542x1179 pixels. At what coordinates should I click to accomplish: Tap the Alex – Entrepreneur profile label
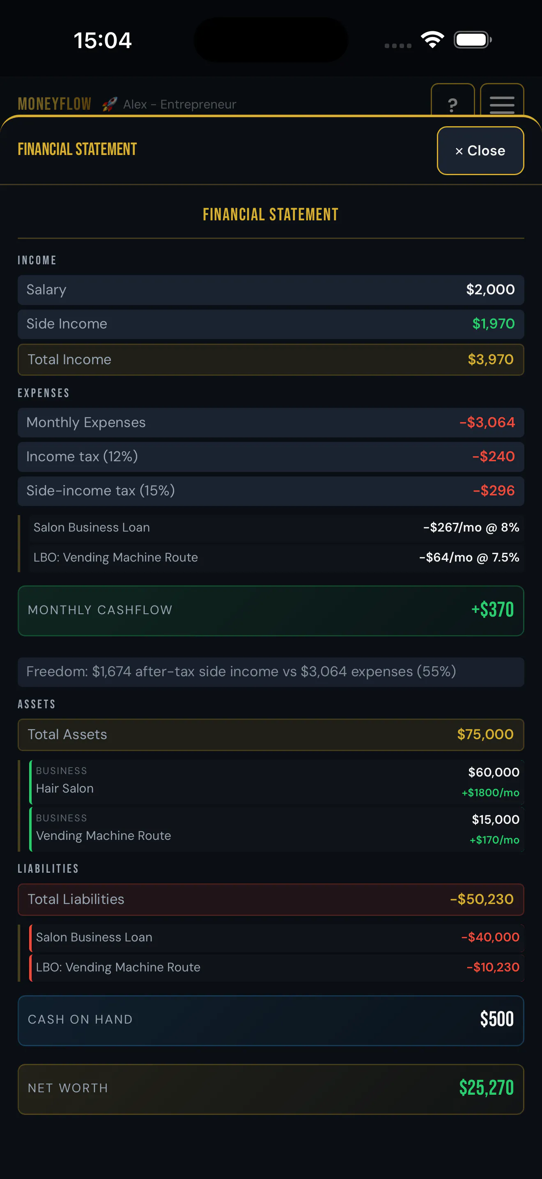click(x=179, y=104)
